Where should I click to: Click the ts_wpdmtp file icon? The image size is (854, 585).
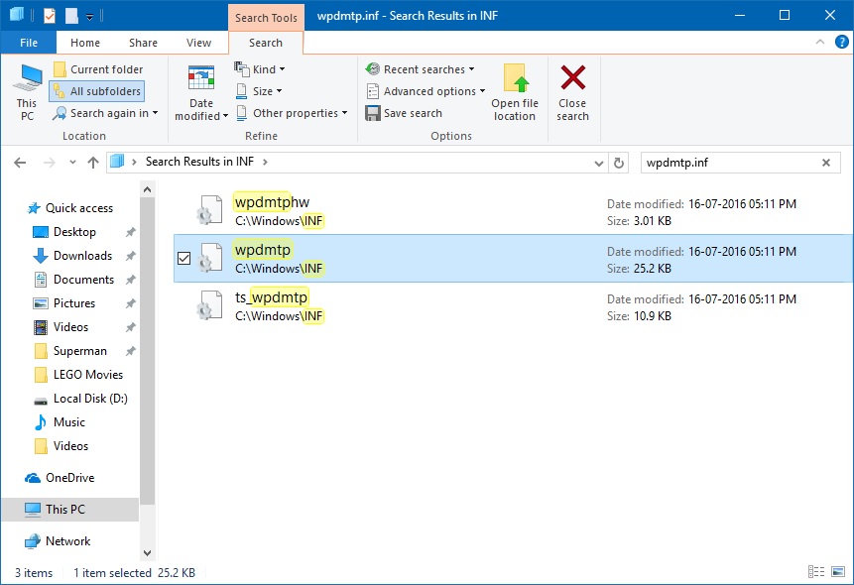coord(209,305)
